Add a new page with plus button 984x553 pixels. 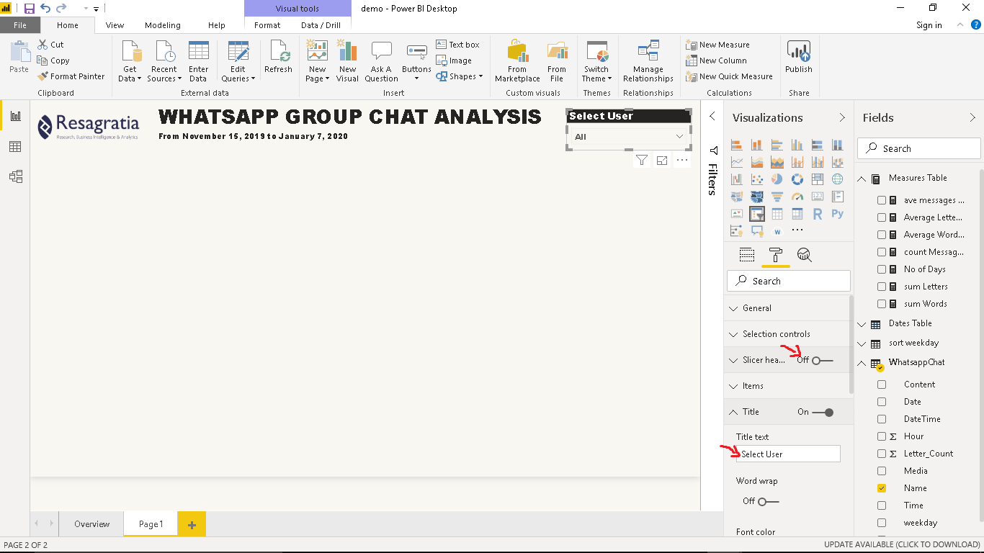(192, 524)
